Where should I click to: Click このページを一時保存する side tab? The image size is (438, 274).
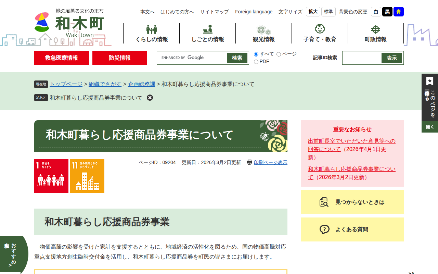coord(430,97)
